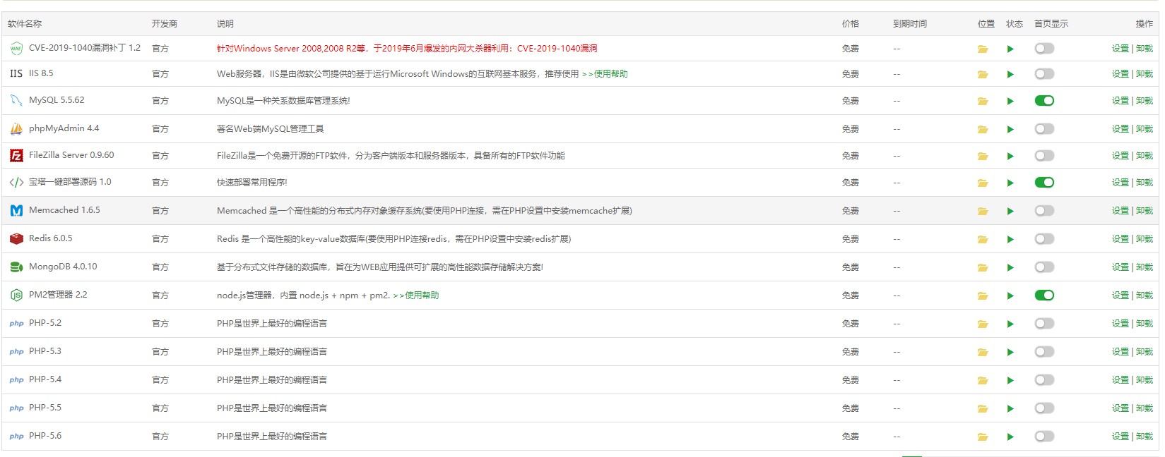Screen dimensions: 1165x457
Task: Click 卸载 for Memcached 1.6.5
Action: tap(1145, 211)
